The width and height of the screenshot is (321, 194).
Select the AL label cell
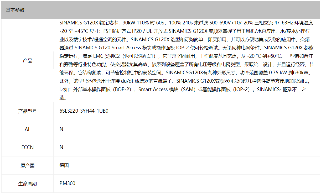point(28,129)
